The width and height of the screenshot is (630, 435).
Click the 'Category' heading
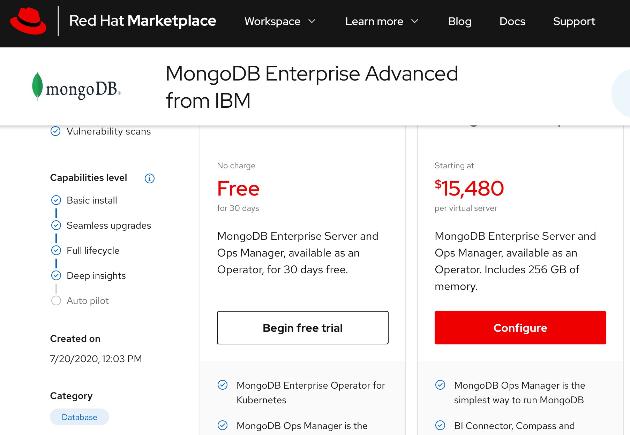[x=71, y=396]
